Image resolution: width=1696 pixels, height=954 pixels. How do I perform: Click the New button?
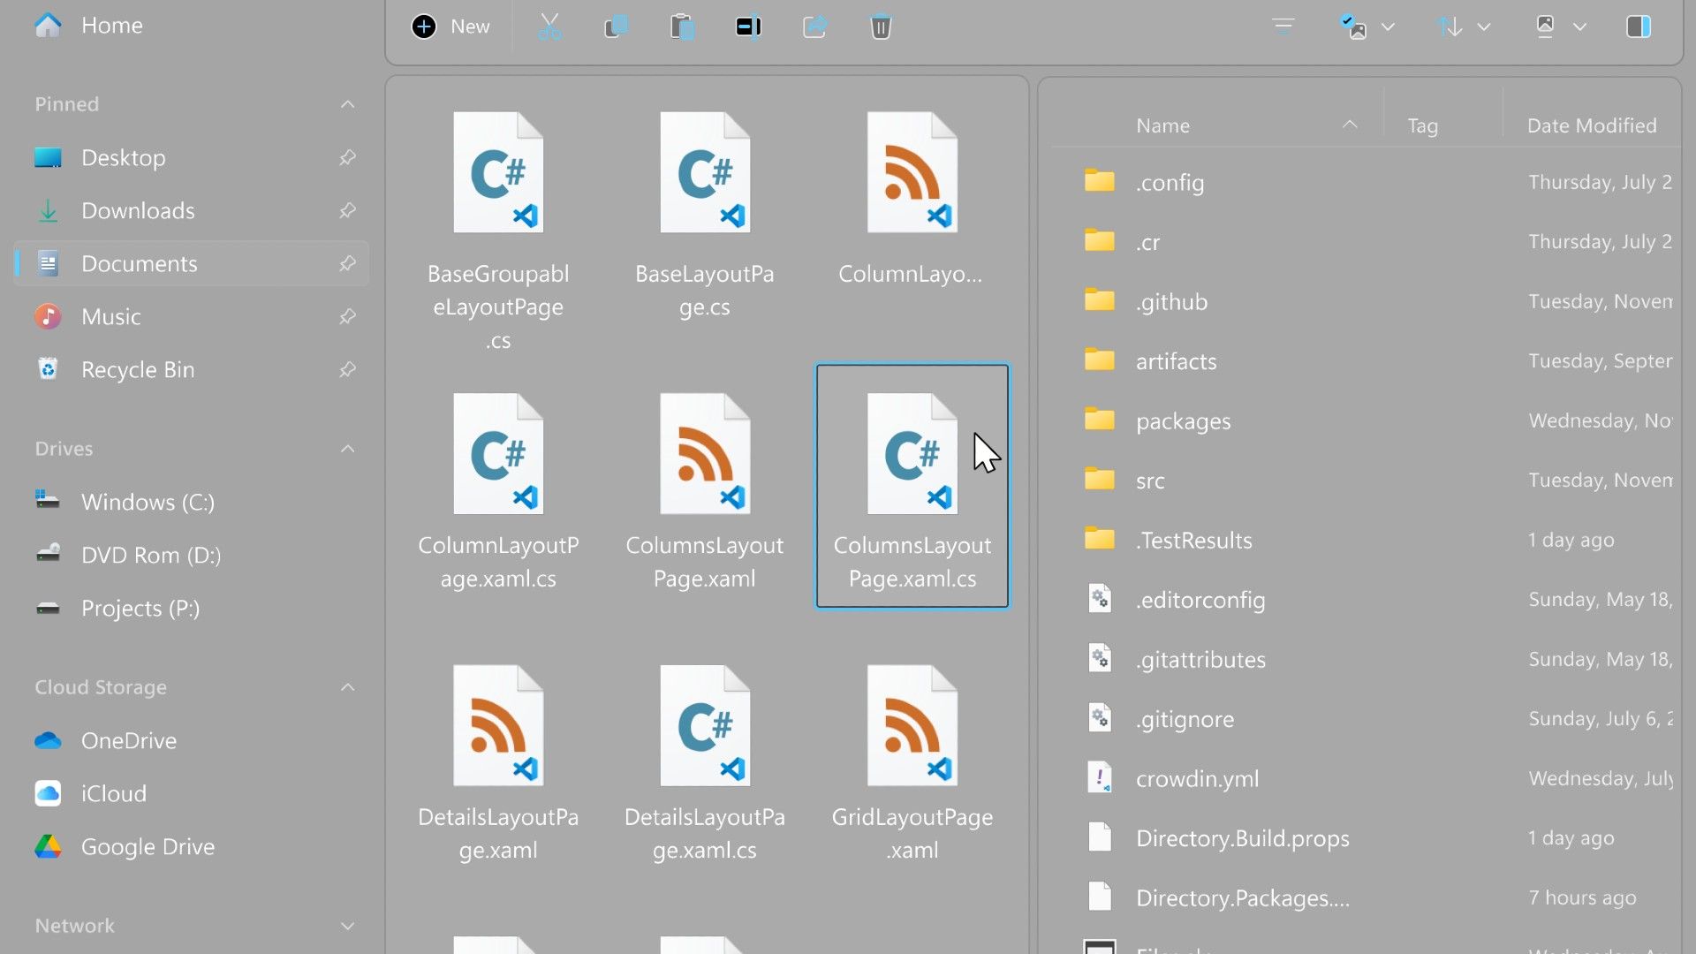click(450, 26)
